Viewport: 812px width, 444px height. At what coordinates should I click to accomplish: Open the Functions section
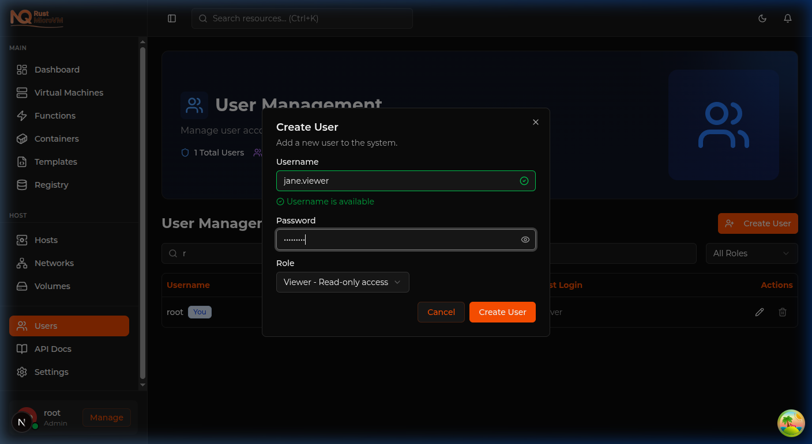point(55,115)
